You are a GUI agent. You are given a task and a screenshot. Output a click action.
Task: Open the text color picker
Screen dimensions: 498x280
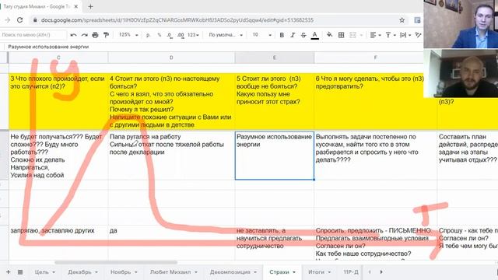pyautogui.click(x=314, y=35)
